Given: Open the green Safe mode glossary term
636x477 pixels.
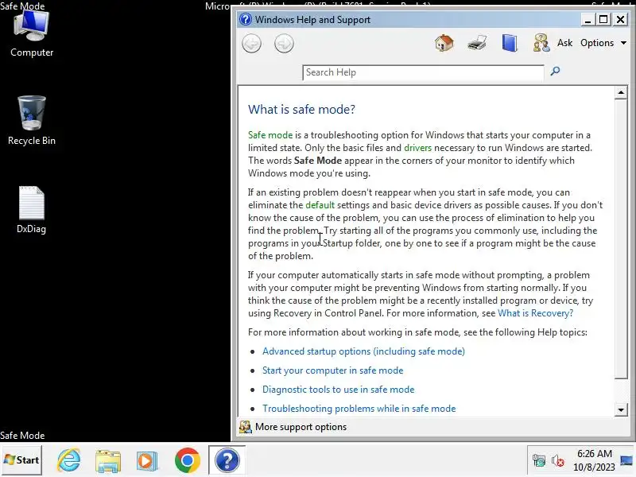Looking at the screenshot, I should [270, 135].
